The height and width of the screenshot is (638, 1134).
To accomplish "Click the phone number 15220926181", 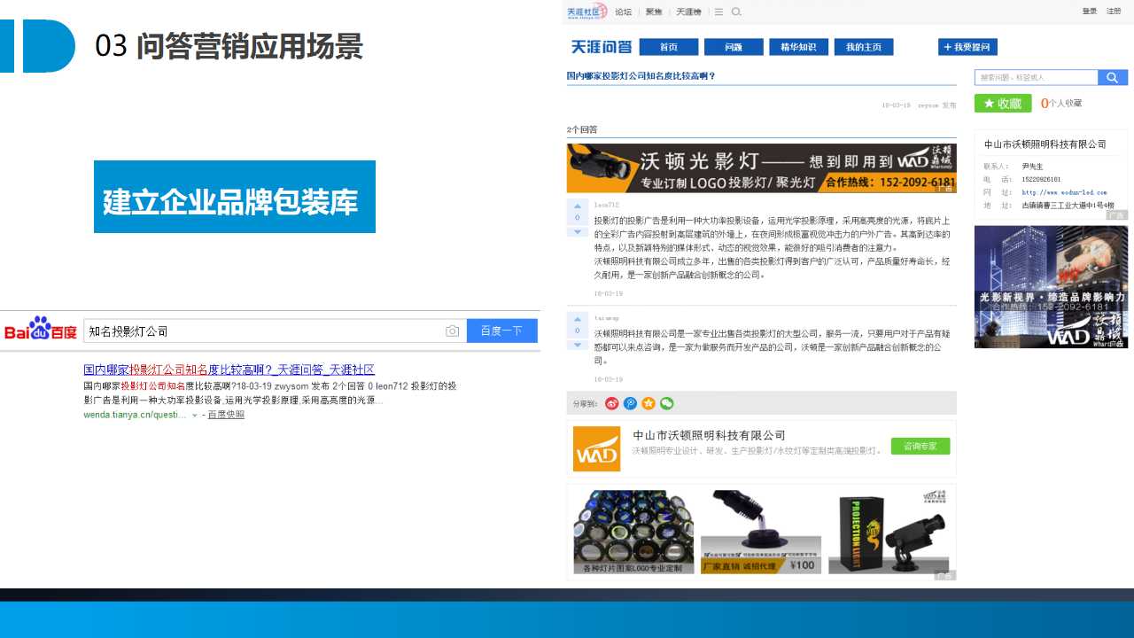I will point(1041,179).
